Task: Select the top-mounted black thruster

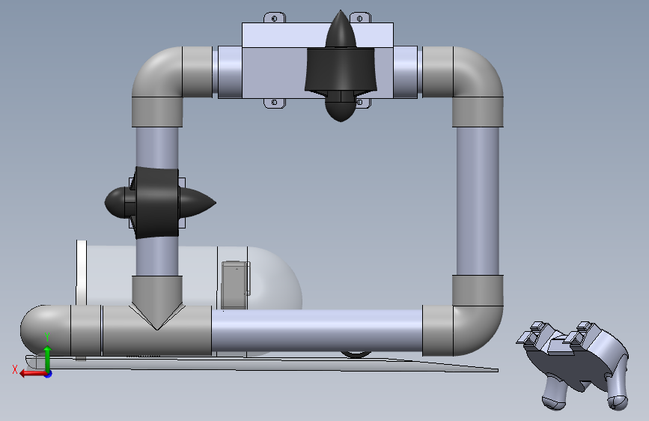Action: (x=341, y=67)
